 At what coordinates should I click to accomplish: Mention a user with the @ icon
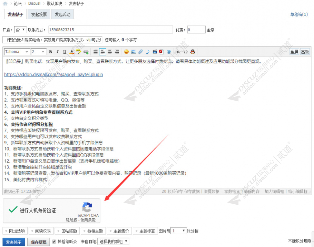coord(169,52)
